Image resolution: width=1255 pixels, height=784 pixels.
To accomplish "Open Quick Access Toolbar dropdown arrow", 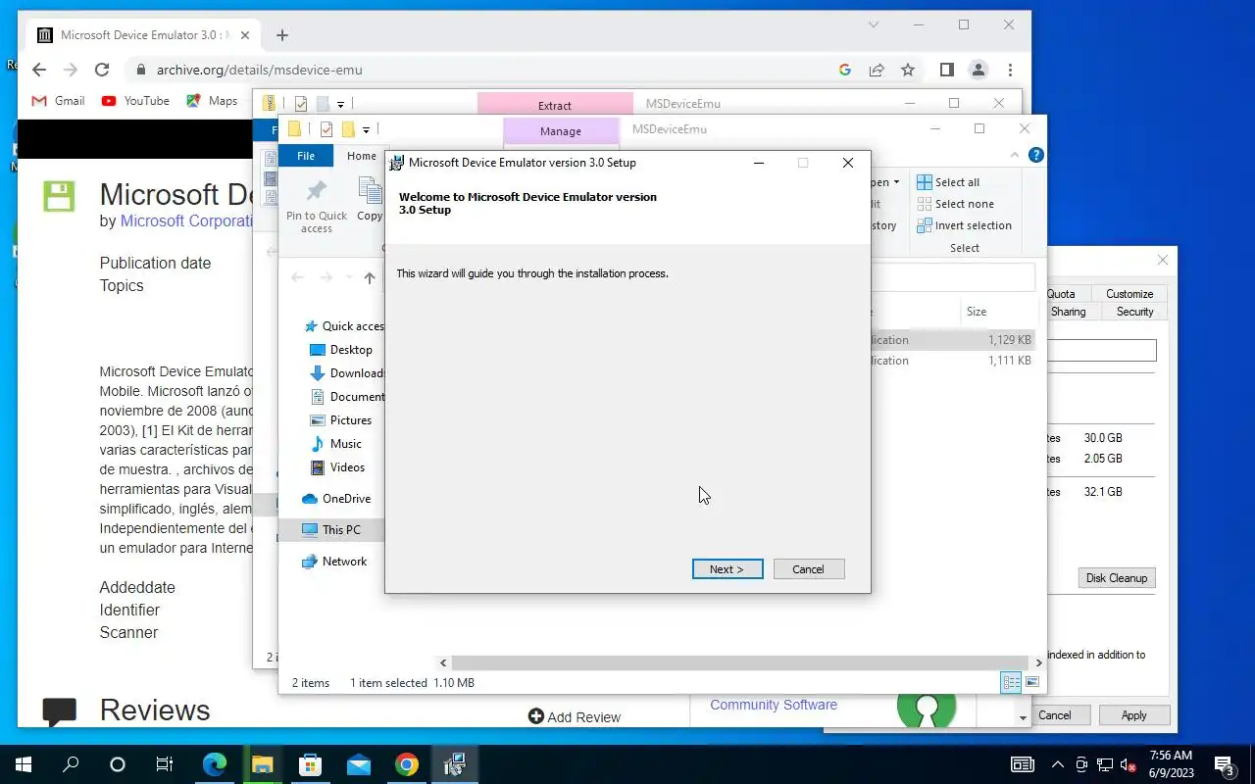I will (366, 129).
